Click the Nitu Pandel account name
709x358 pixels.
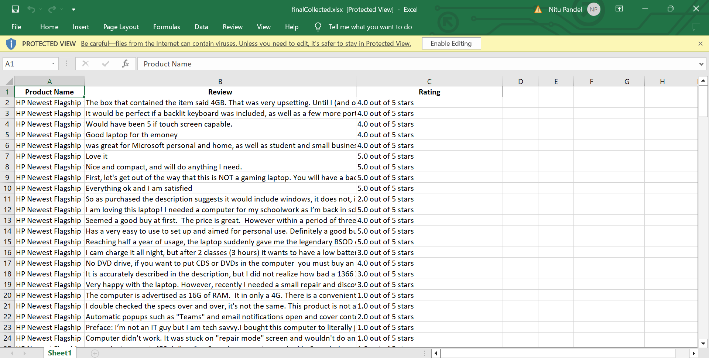(565, 9)
